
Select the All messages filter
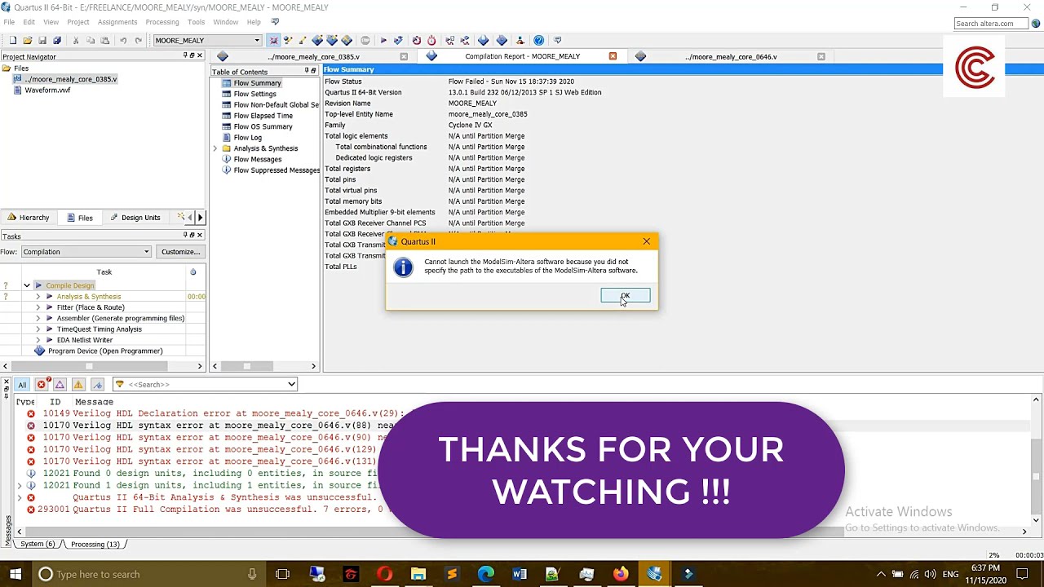[x=22, y=384]
